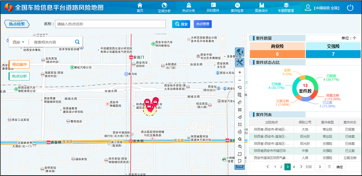Click the orange 商业险 count tile
Screen dimensions: 362x176
(x=277, y=54)
